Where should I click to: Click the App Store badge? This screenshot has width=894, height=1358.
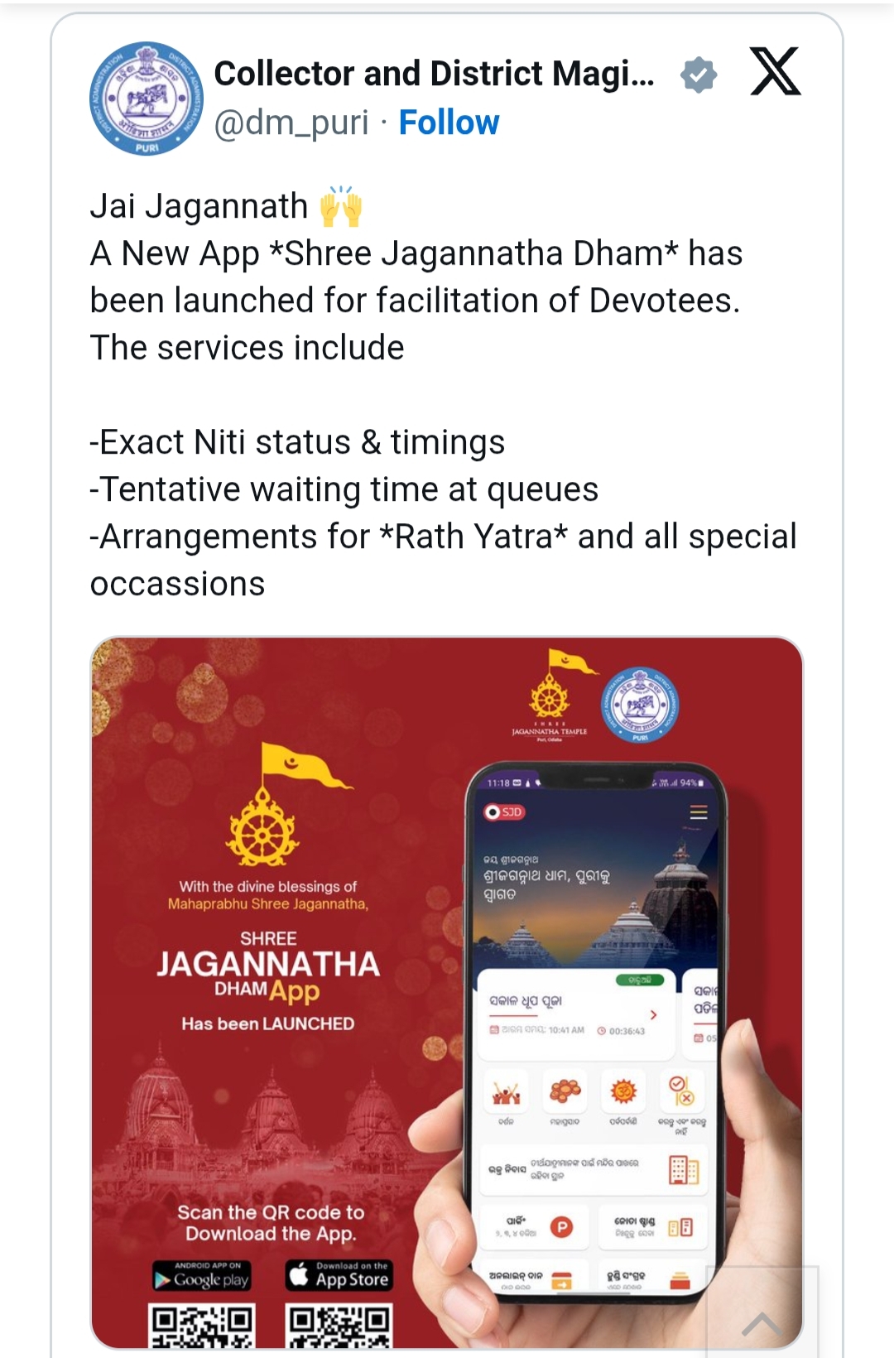tap(339, 1276)
